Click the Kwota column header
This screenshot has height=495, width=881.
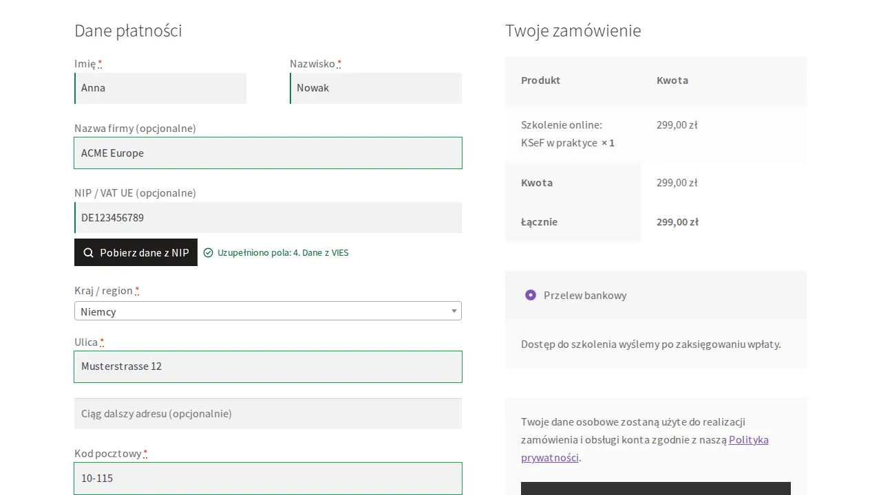click(x=672, y=80)
